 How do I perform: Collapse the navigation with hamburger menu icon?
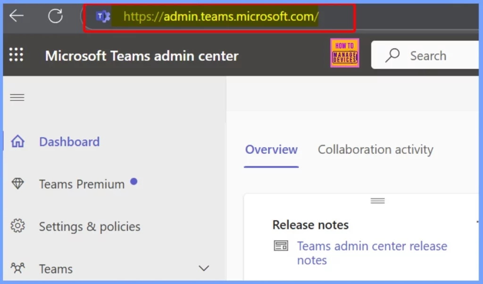click(17, 98)
